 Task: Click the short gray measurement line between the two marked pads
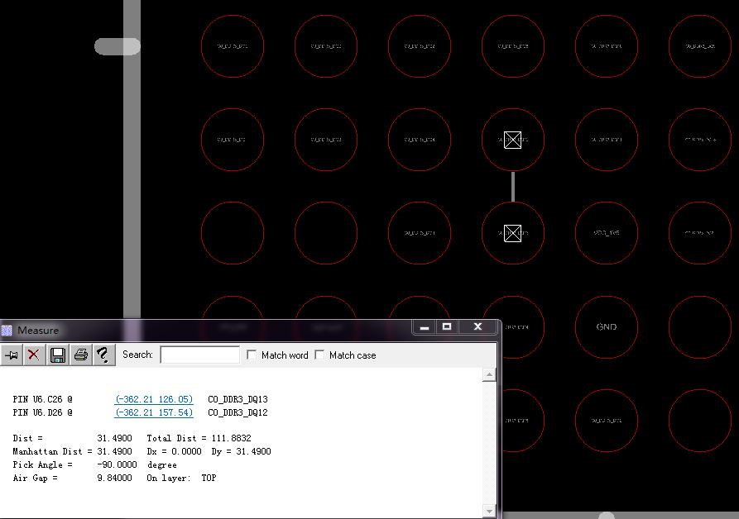coord(513,187)
